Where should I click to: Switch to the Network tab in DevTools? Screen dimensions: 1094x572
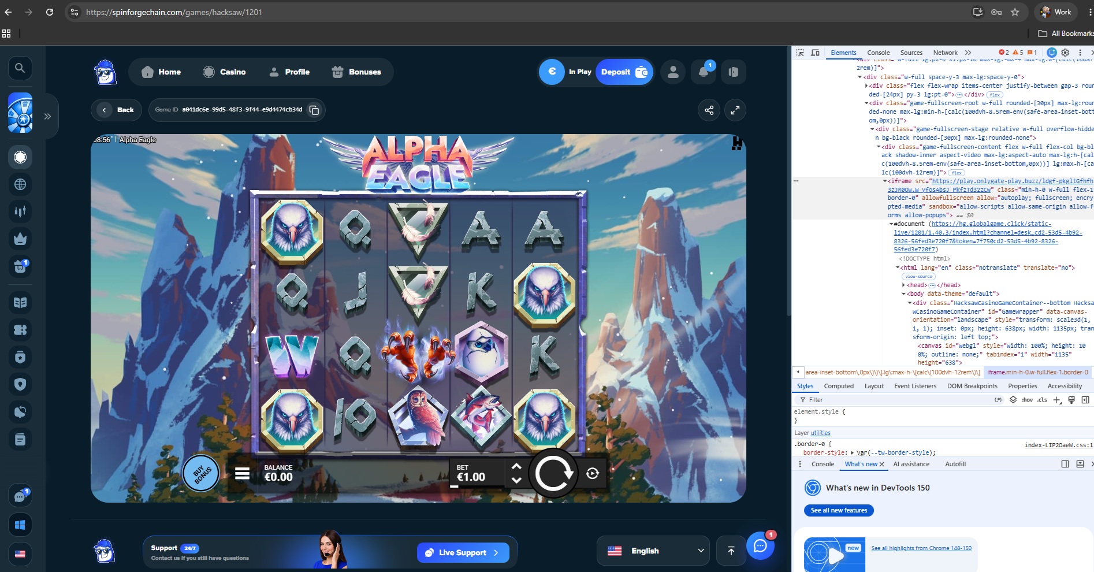coord(945,53)
